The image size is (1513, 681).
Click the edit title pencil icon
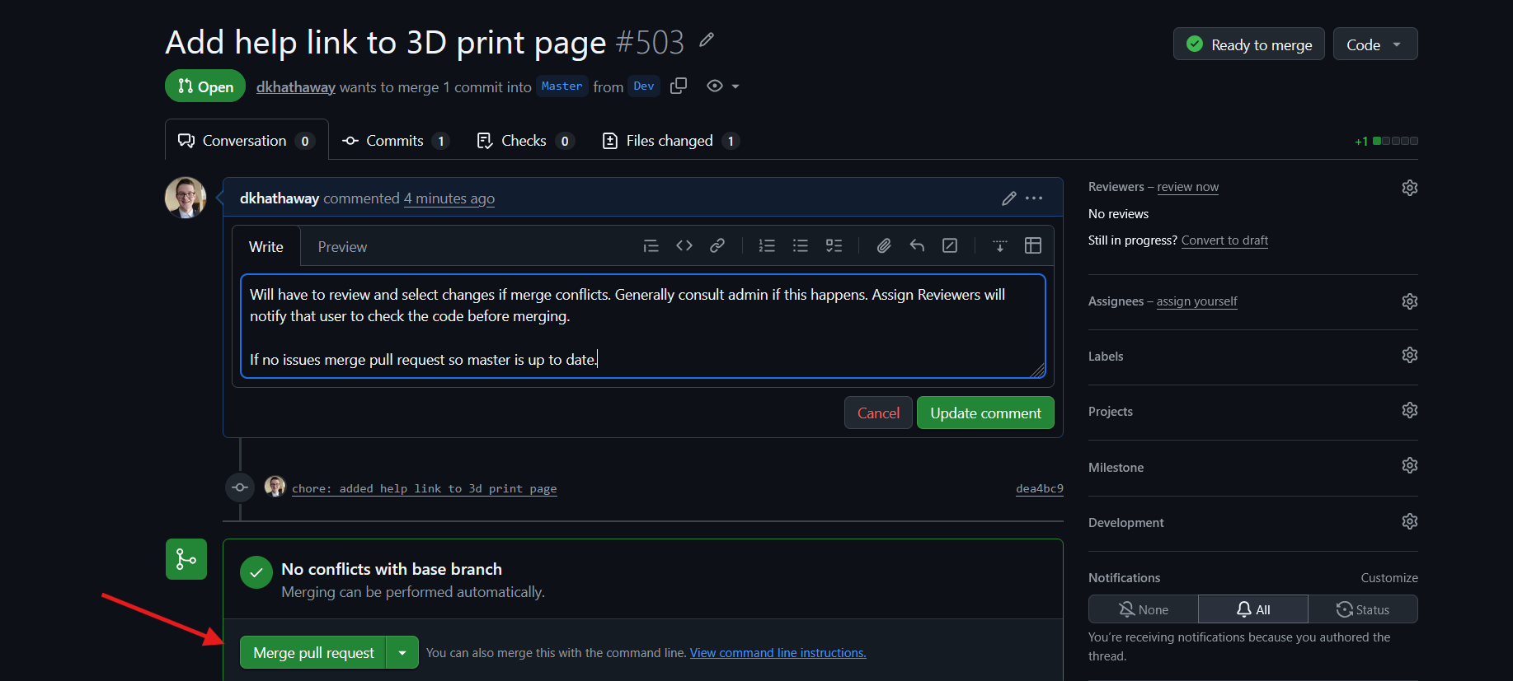click(707, 40)
